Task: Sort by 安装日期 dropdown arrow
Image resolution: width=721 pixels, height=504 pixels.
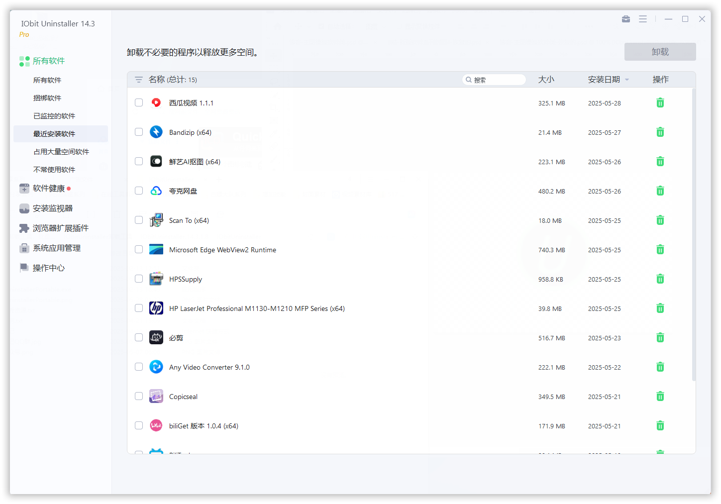Action: coord(627,80)
